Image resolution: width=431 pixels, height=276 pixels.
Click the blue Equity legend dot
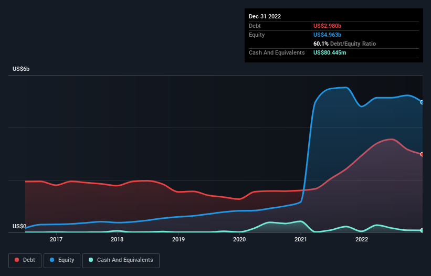tap(52, 260)
